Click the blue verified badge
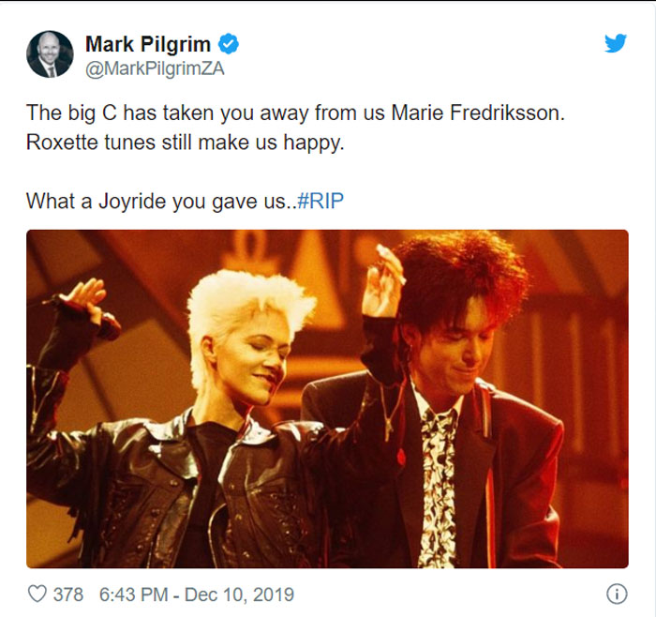Viewport: 656px width, 617px height. coord(229,44)
